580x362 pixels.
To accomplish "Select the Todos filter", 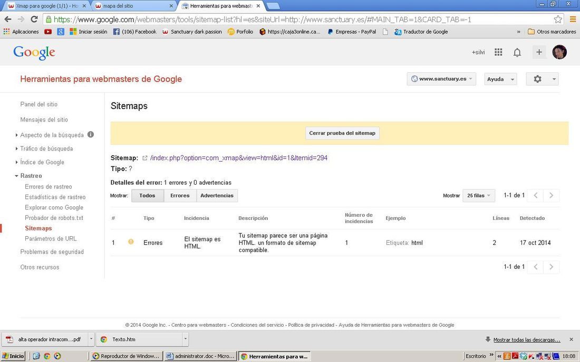I will pyautogui.click(x=147, y=196).
